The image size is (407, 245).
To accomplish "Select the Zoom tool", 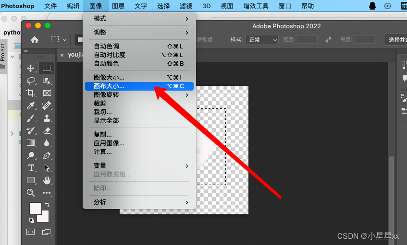I will click(x=31, y=193).
